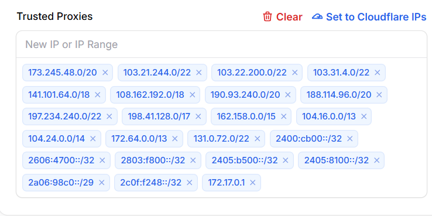Remove the 103.22.200.0/22 entry
Image resolution: width=432 pixels, height=216 pixels.
295,73
